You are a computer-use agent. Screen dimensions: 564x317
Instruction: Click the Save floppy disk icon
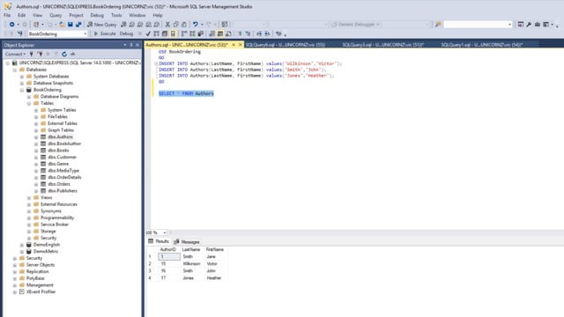(x=70, y=25)
